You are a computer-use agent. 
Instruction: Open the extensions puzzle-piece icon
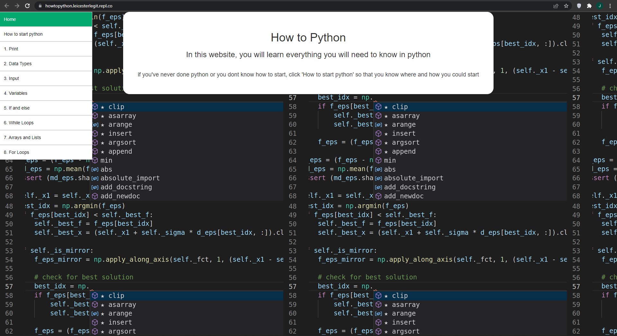point(590,6)
